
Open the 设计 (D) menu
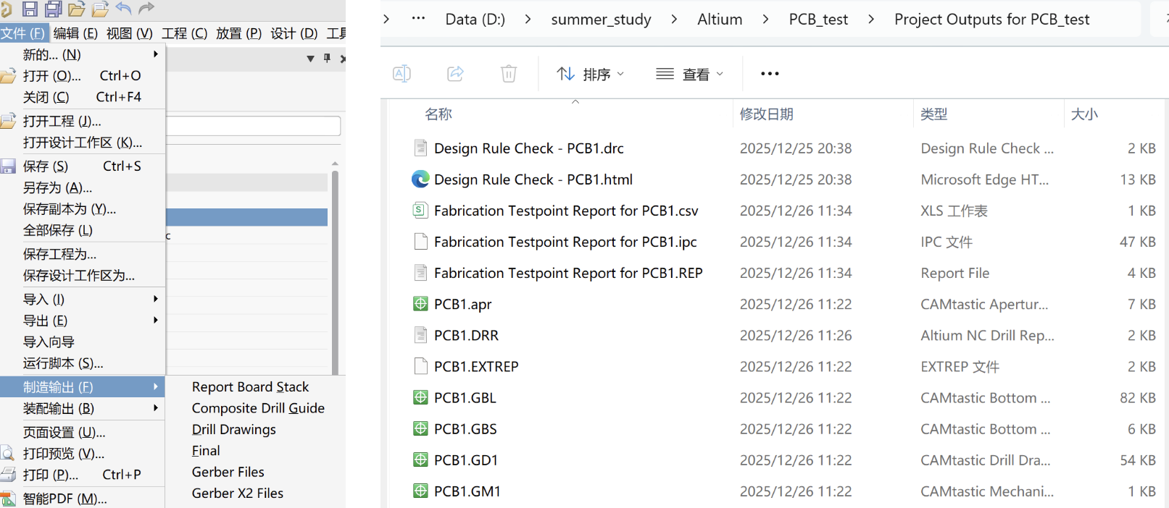pos(294,33)
